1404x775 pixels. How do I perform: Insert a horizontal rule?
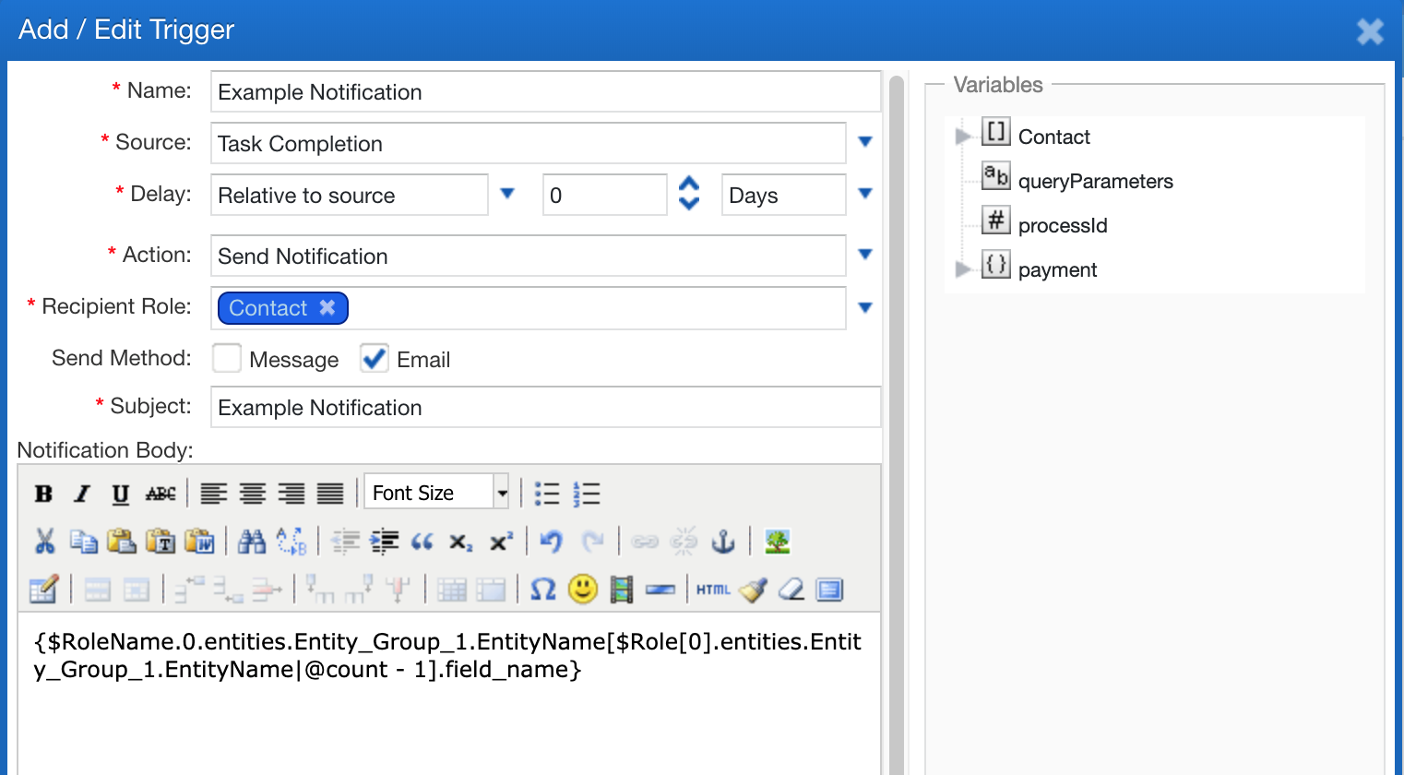(660, 590)
